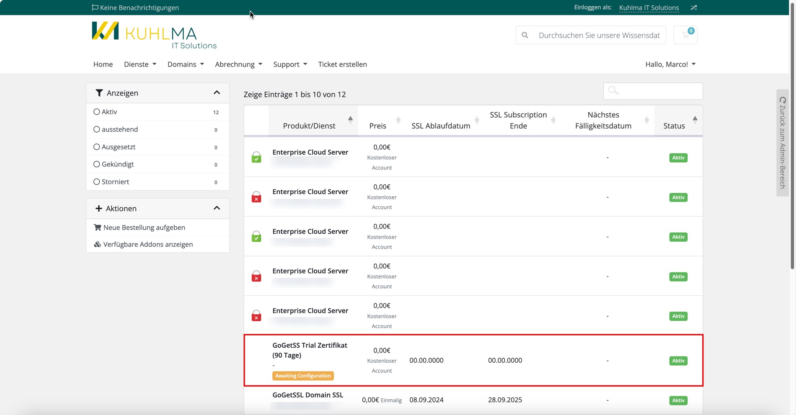Sort table by Produkt/Dienst column
796x415 pixels.
(x=313, y=120)
